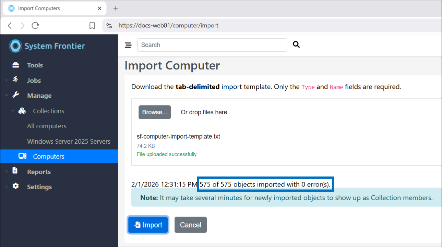Close the Import Computers tab
442x247 pixels.
click(100, 9)
